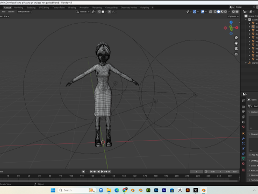Open object visibility filter dropdown
Viewport: 258px width, 194px height.
point(189,12)
